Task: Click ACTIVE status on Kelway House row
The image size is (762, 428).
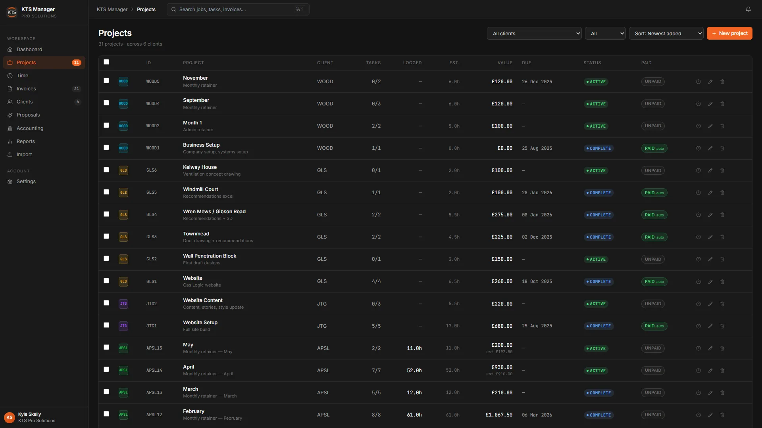Action: click(596, 170)
